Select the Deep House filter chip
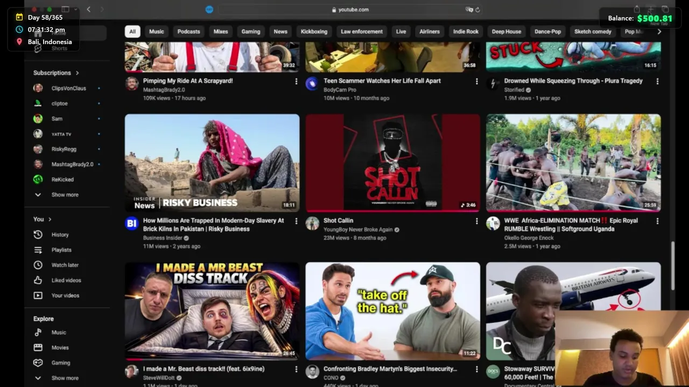 click(x=507, y=32)
